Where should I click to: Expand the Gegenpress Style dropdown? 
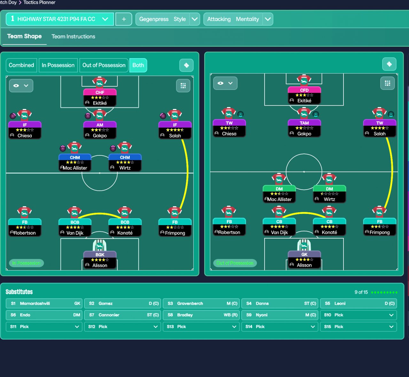tap(195, 19)
